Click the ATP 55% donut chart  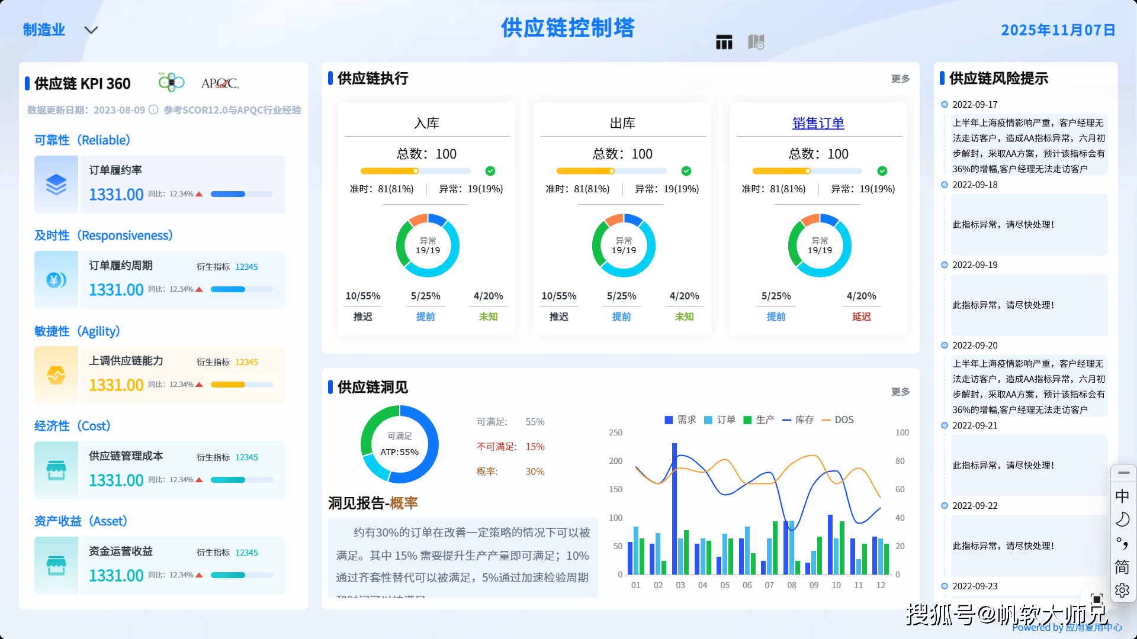click(400, 444)
